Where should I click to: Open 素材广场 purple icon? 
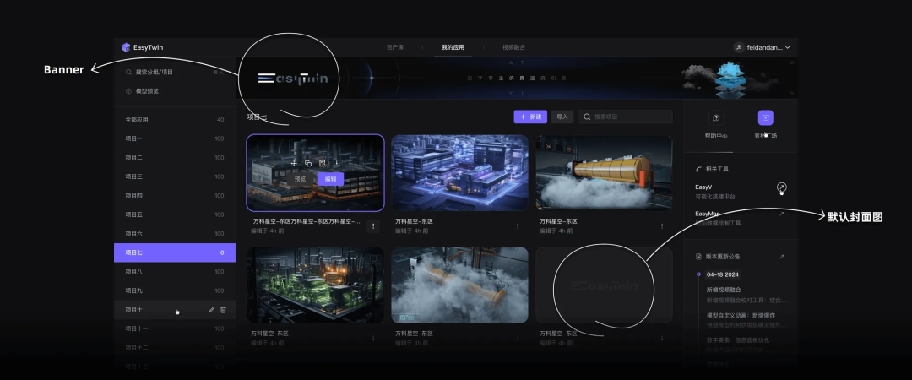point(765,117)
